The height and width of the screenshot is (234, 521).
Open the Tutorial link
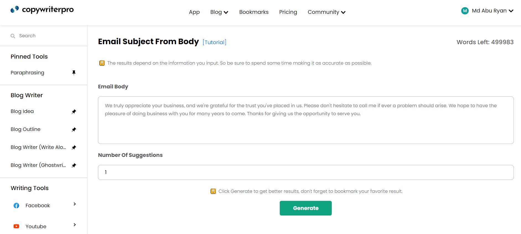(x=214, y=42)
